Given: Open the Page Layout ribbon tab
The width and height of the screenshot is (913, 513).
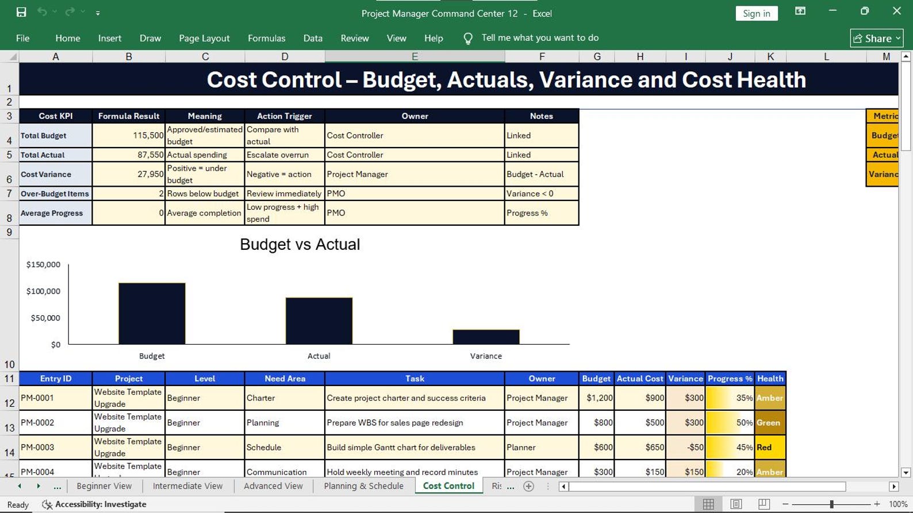Looking at the screenshot, I should pyautogui.click(x=204, y=38).
